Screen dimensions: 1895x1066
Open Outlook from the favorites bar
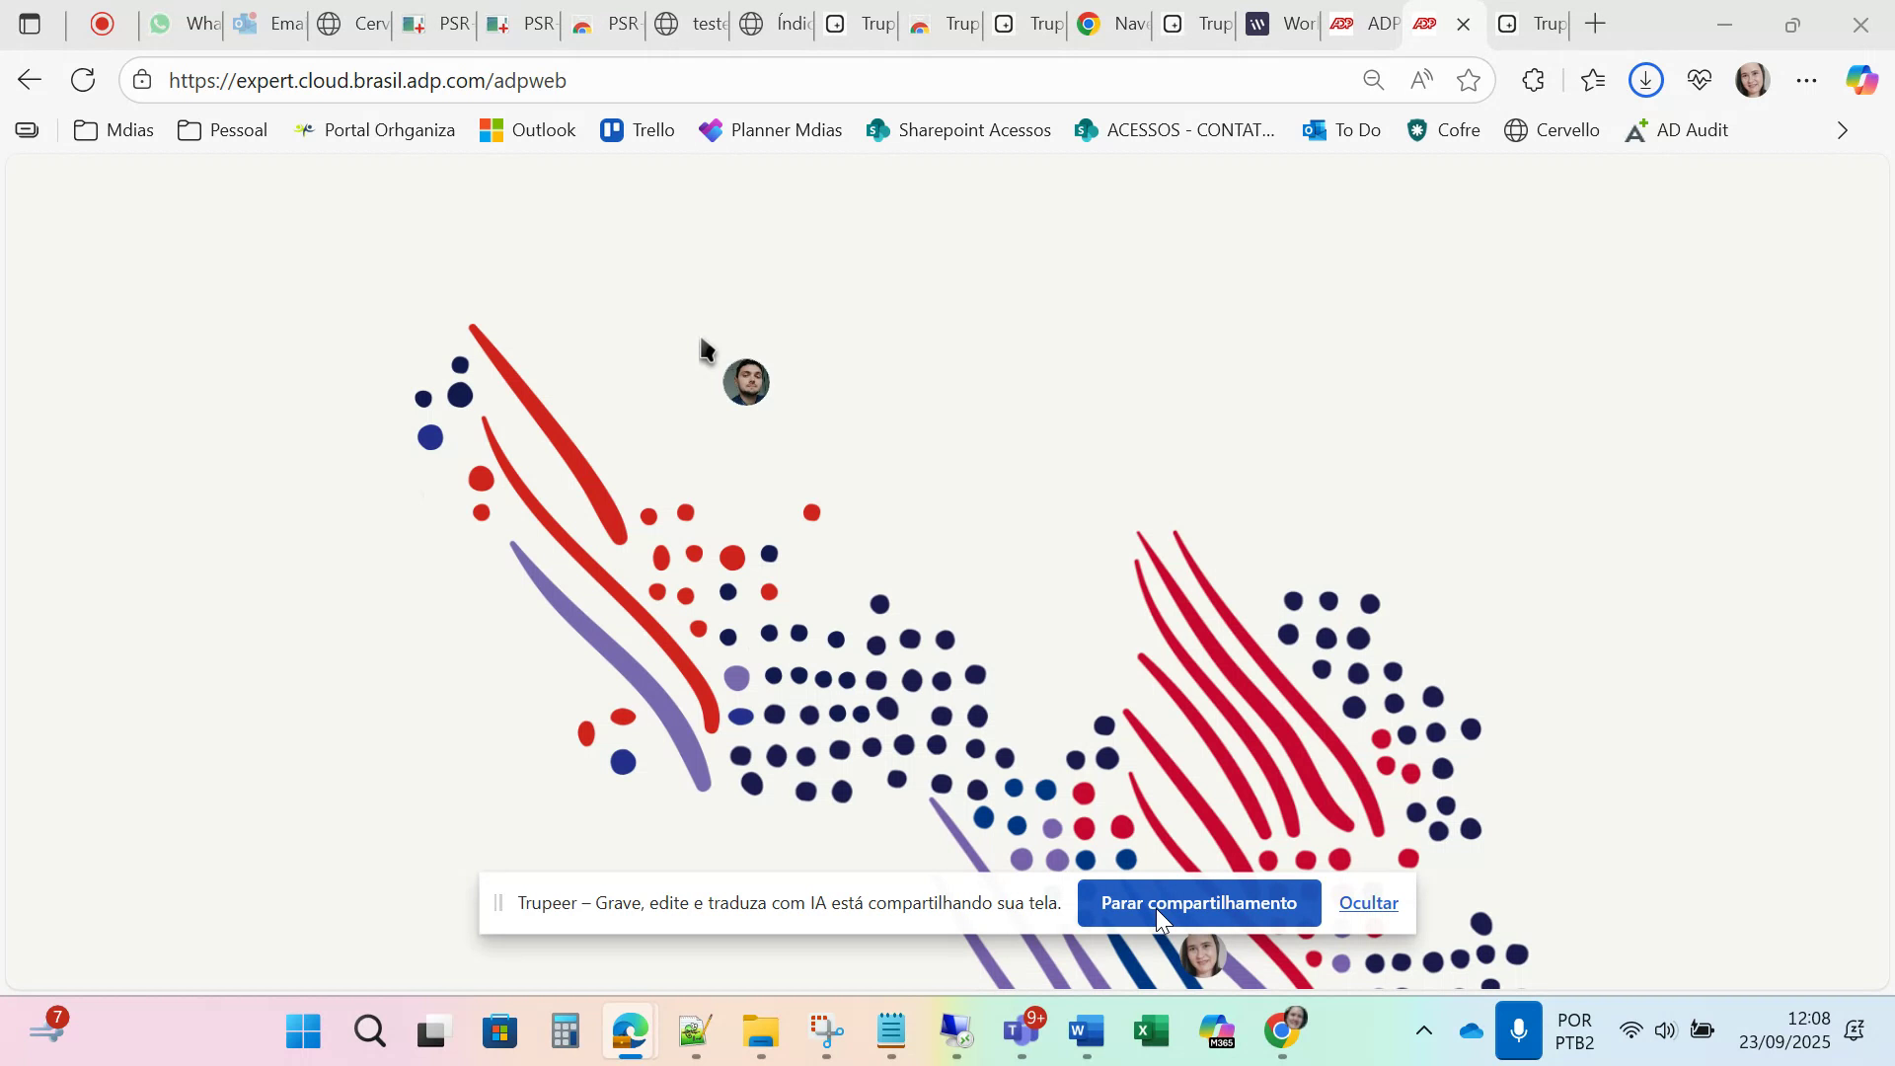coord(528,129)
